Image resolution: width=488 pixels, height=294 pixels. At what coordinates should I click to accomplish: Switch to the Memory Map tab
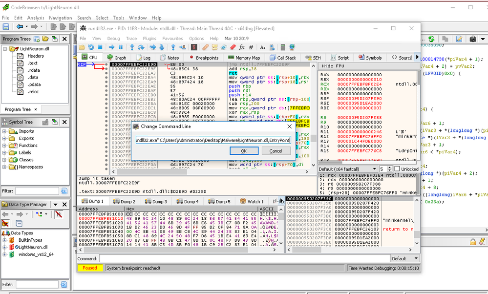coord(244,58)
